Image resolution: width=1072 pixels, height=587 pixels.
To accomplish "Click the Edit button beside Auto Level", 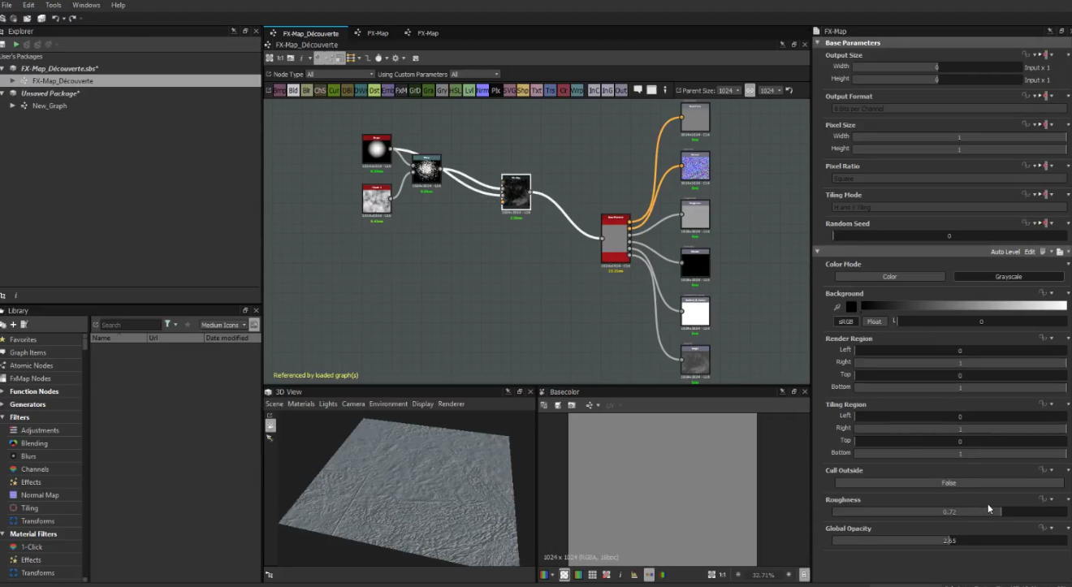I will click(x=1030, y=252).
